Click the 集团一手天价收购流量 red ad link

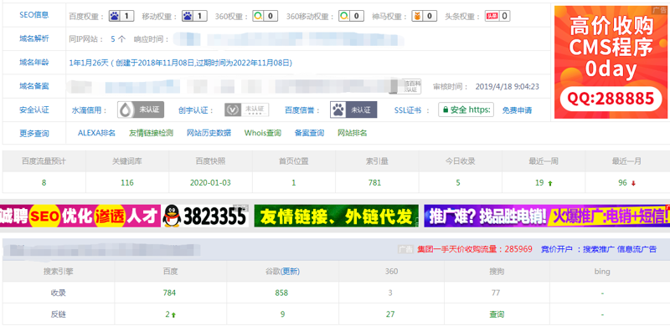coord(475,249)
